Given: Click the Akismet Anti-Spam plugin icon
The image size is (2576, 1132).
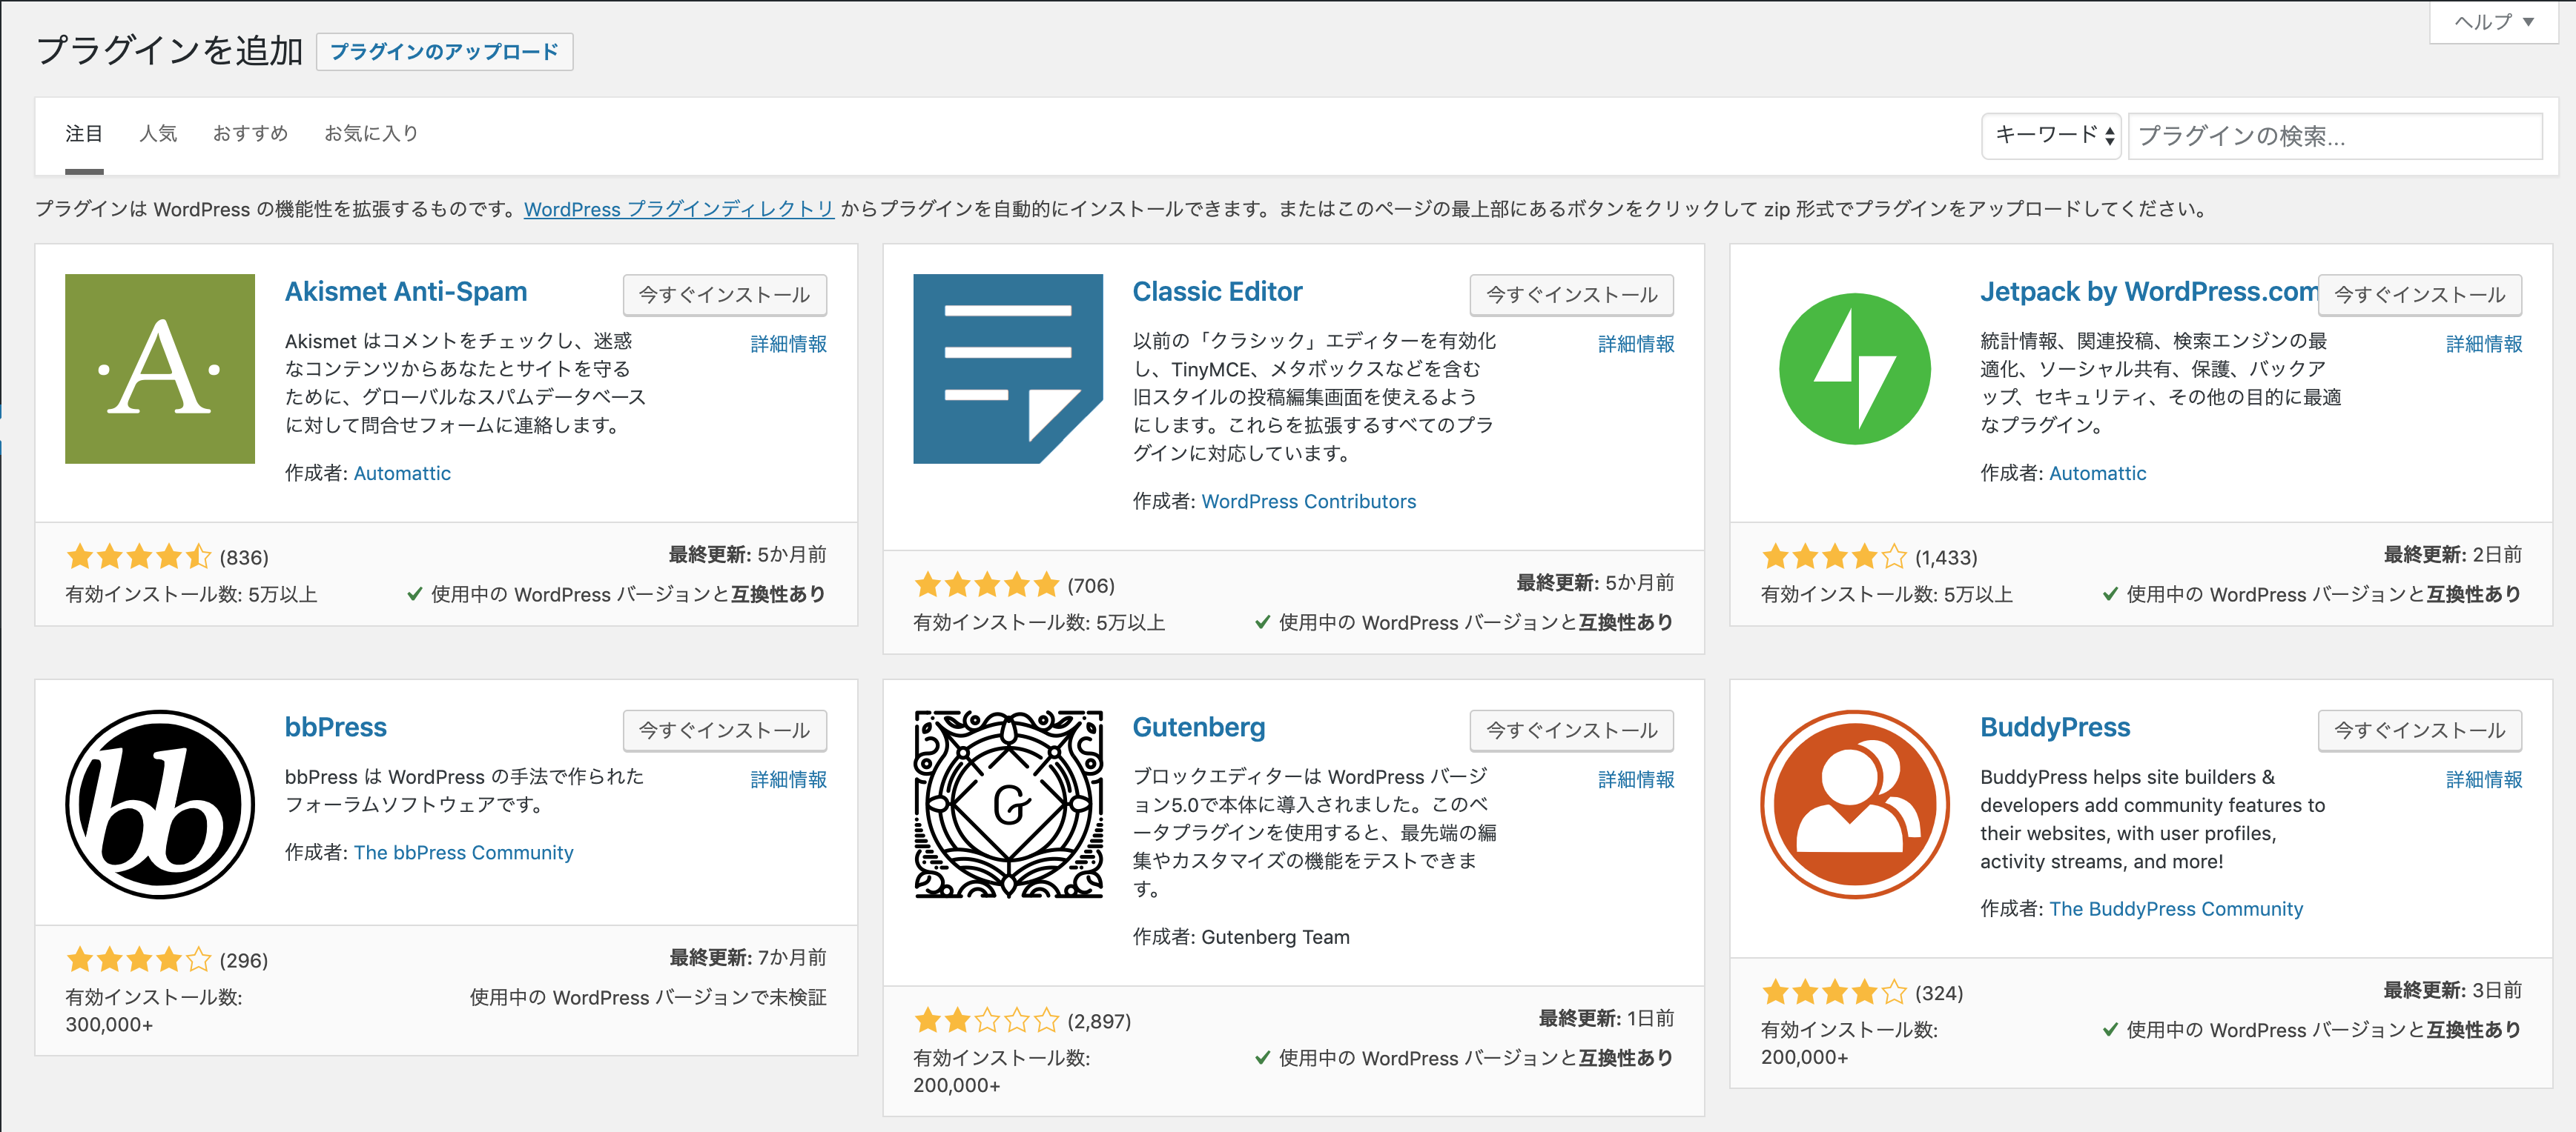Looking at the screenshot, I should (x=160, y=369).
